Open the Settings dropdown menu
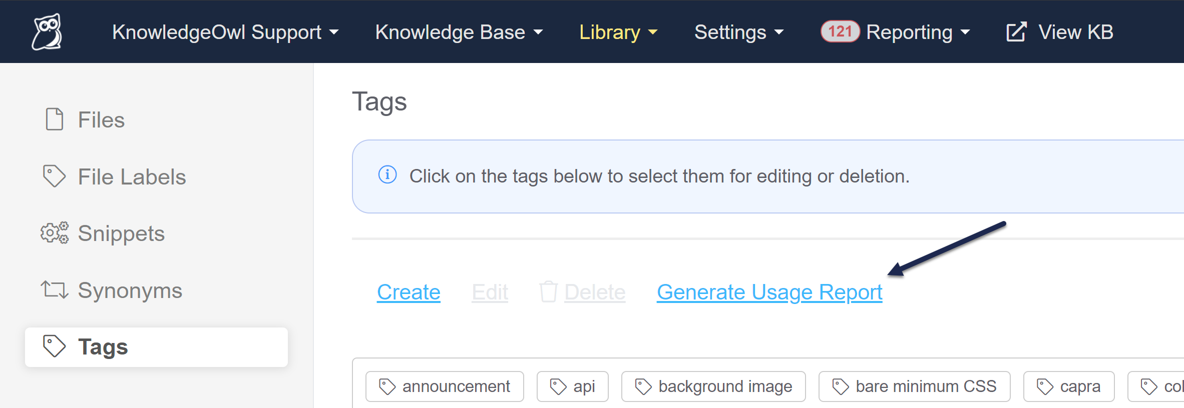 (x=738, y=32)
